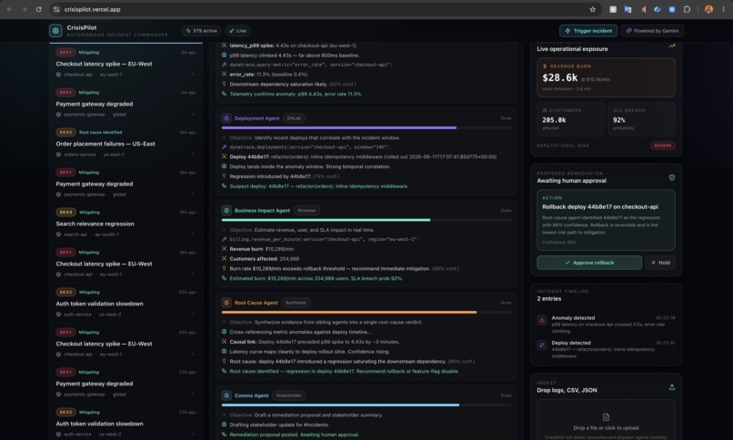Click the blue swirl extension icon
Viewport: 733px width, 440px height.
(657, 9)
